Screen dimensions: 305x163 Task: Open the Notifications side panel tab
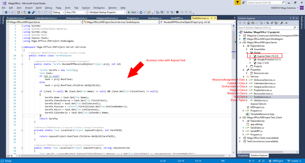pos(302,23)
